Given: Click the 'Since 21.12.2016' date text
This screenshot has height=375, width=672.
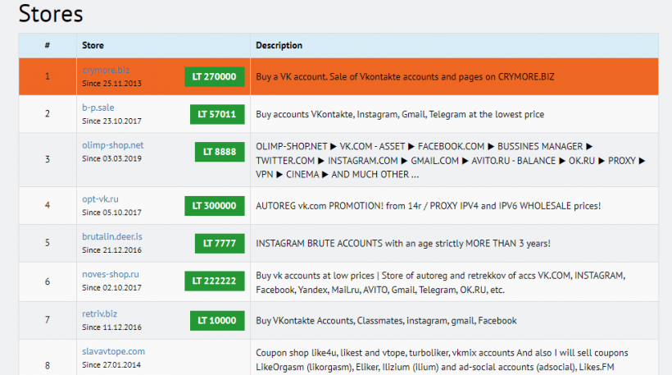Looking at the screenshot, I should (x=111, y=249).
